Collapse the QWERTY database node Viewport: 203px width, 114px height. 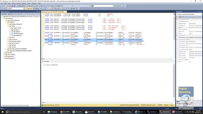(x=6, y=22)
